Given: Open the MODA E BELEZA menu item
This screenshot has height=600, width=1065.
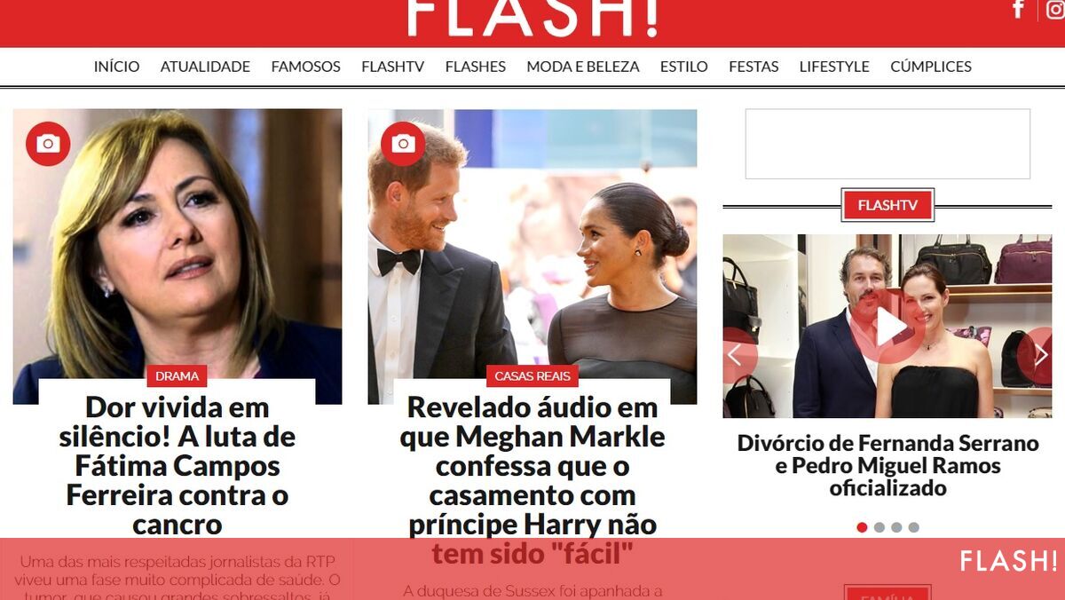Looking at the screenshot, I should (583, 67).
